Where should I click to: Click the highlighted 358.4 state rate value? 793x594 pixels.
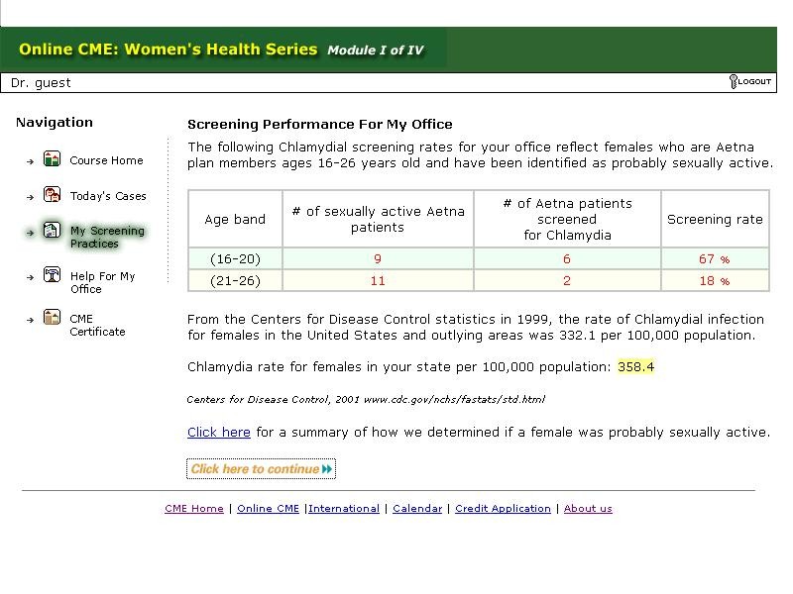pyautogui.click(x=635, y=367)
